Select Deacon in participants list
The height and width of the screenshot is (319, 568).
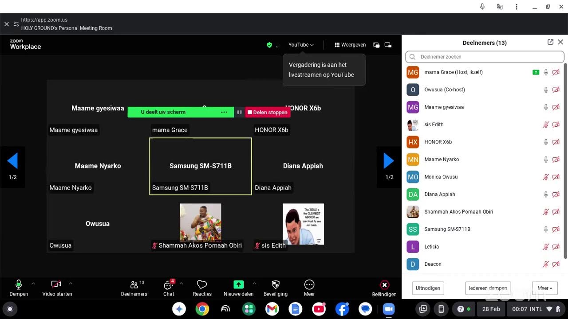pyautogui.click(x=483, y=264)
